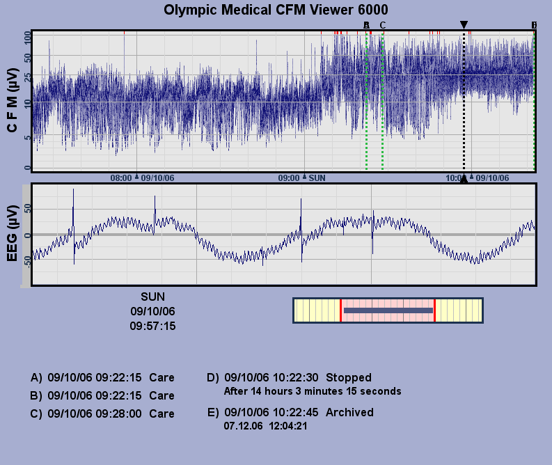Click the left yellow section of the navigator bar
The height and width of the screenshot is (465, 552).
tap(317, 310)
